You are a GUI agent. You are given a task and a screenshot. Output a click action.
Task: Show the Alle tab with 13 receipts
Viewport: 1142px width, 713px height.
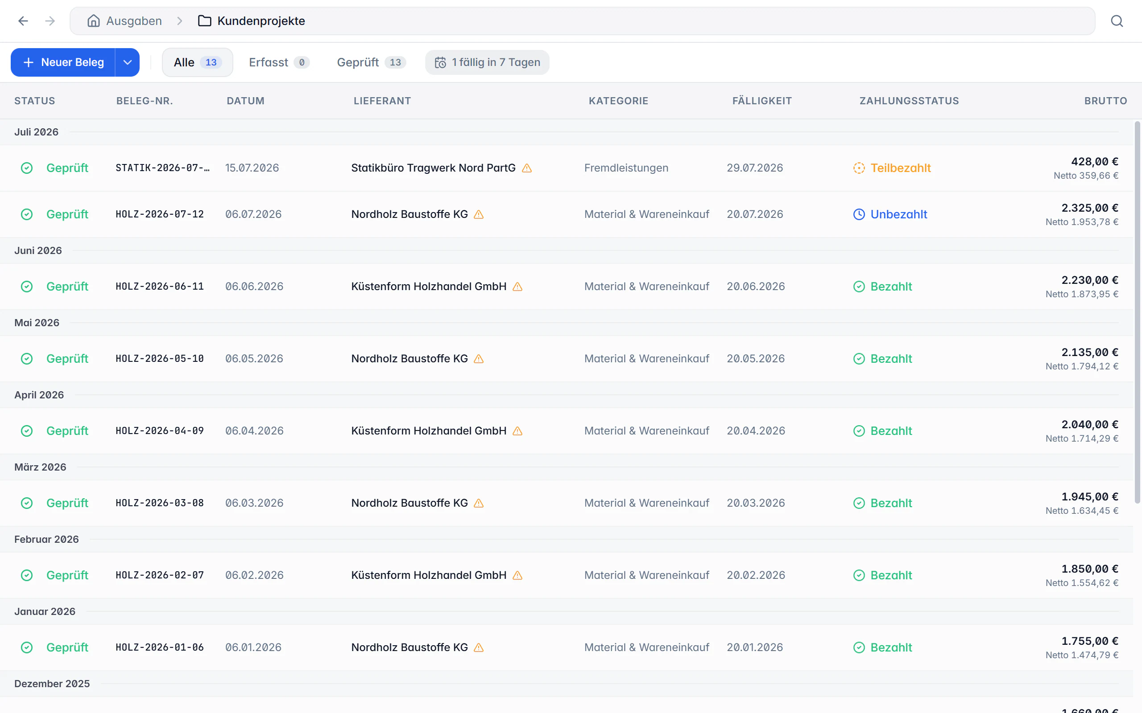coord(197,62)
